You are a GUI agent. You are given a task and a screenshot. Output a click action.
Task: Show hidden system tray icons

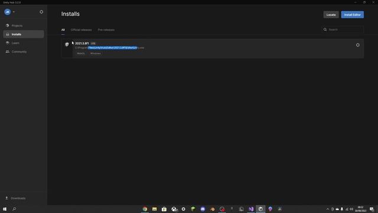coord(328,209)
